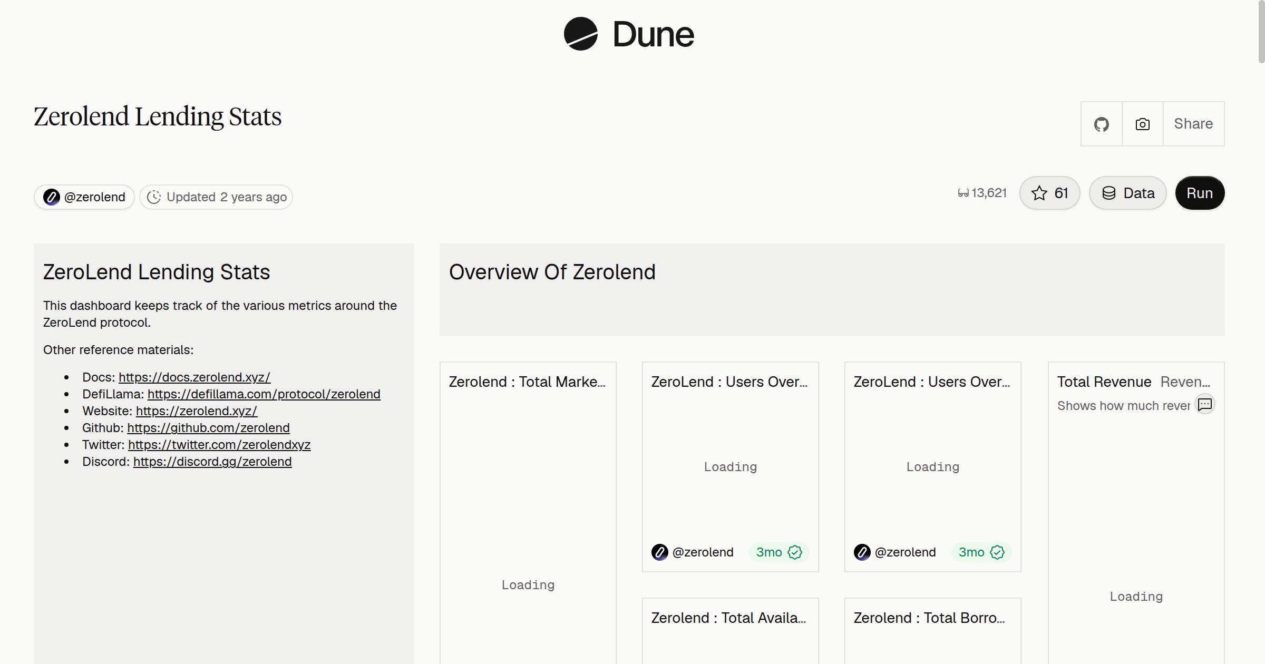The image size is (1265, 664).
Task: Click the 3mo badge in first Users card
Action: point(779,552)
